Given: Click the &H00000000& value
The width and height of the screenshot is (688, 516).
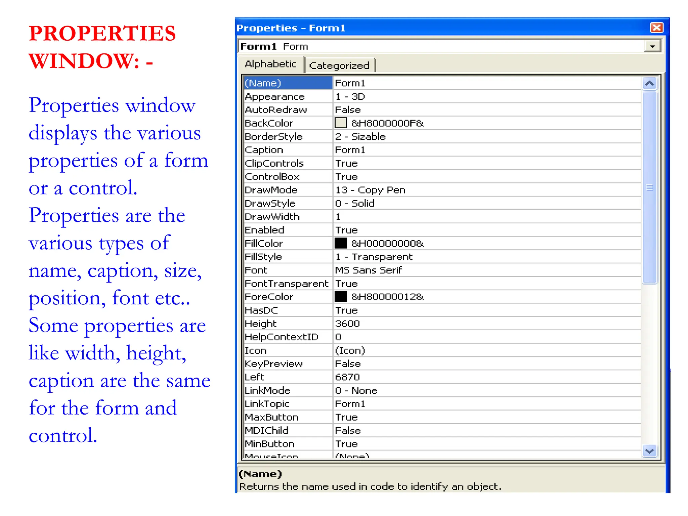Looking at the screenshot, I should click(x=388, y=243).
